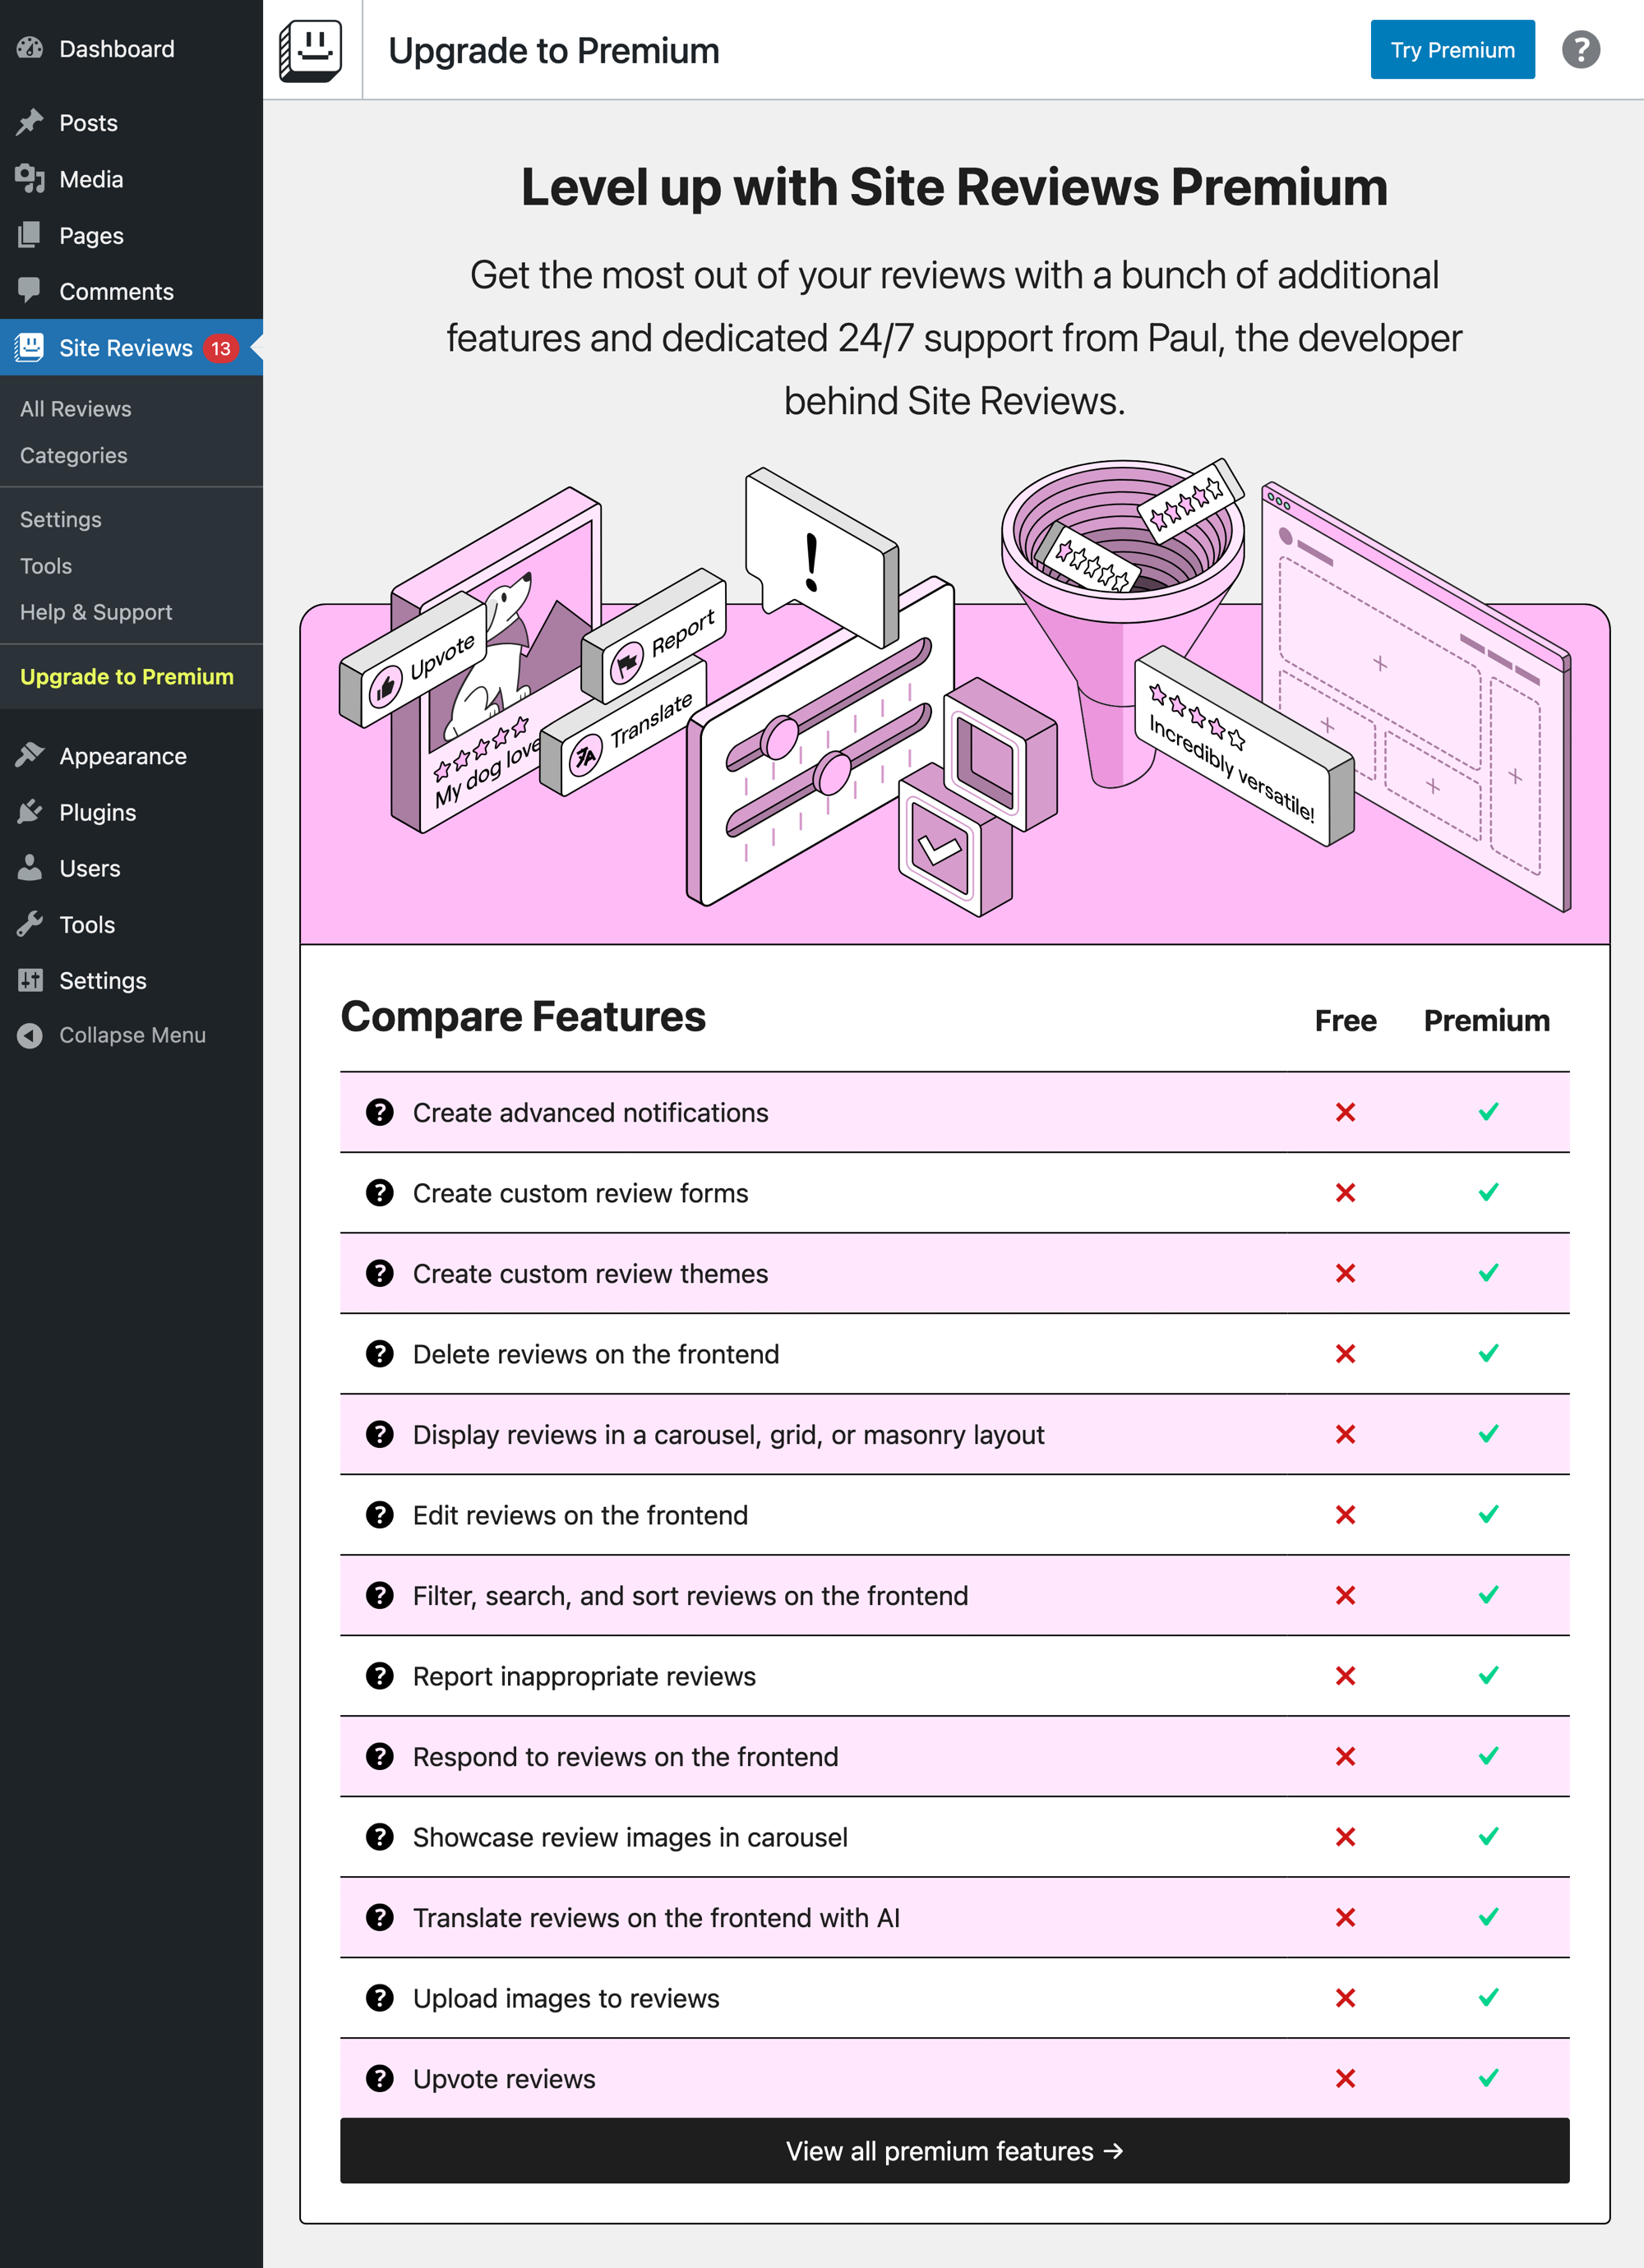Click the Try Premium button
The height and width of the screenshot is (2268, 1644).
point(1452,50)
